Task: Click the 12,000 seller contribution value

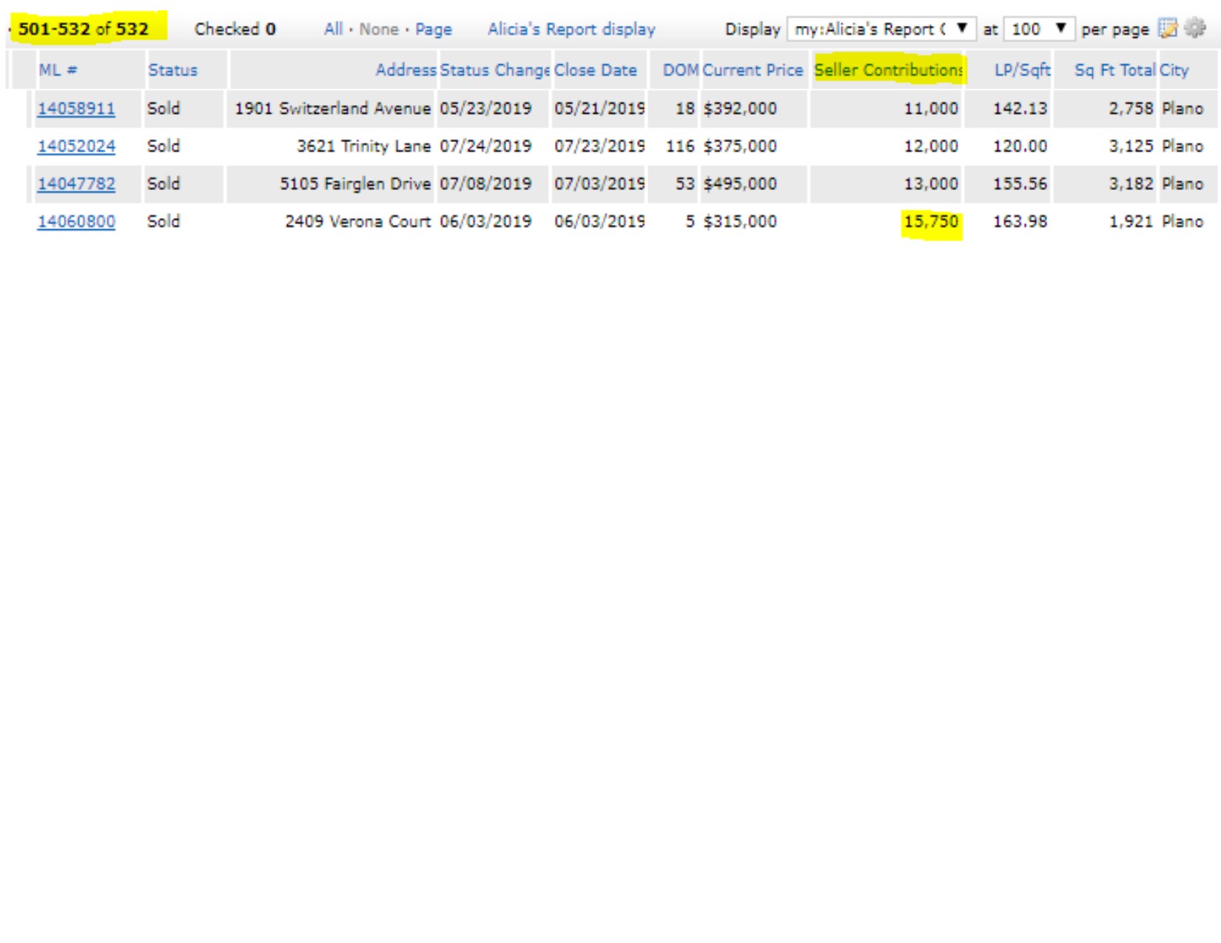Action: pos(931,146)
